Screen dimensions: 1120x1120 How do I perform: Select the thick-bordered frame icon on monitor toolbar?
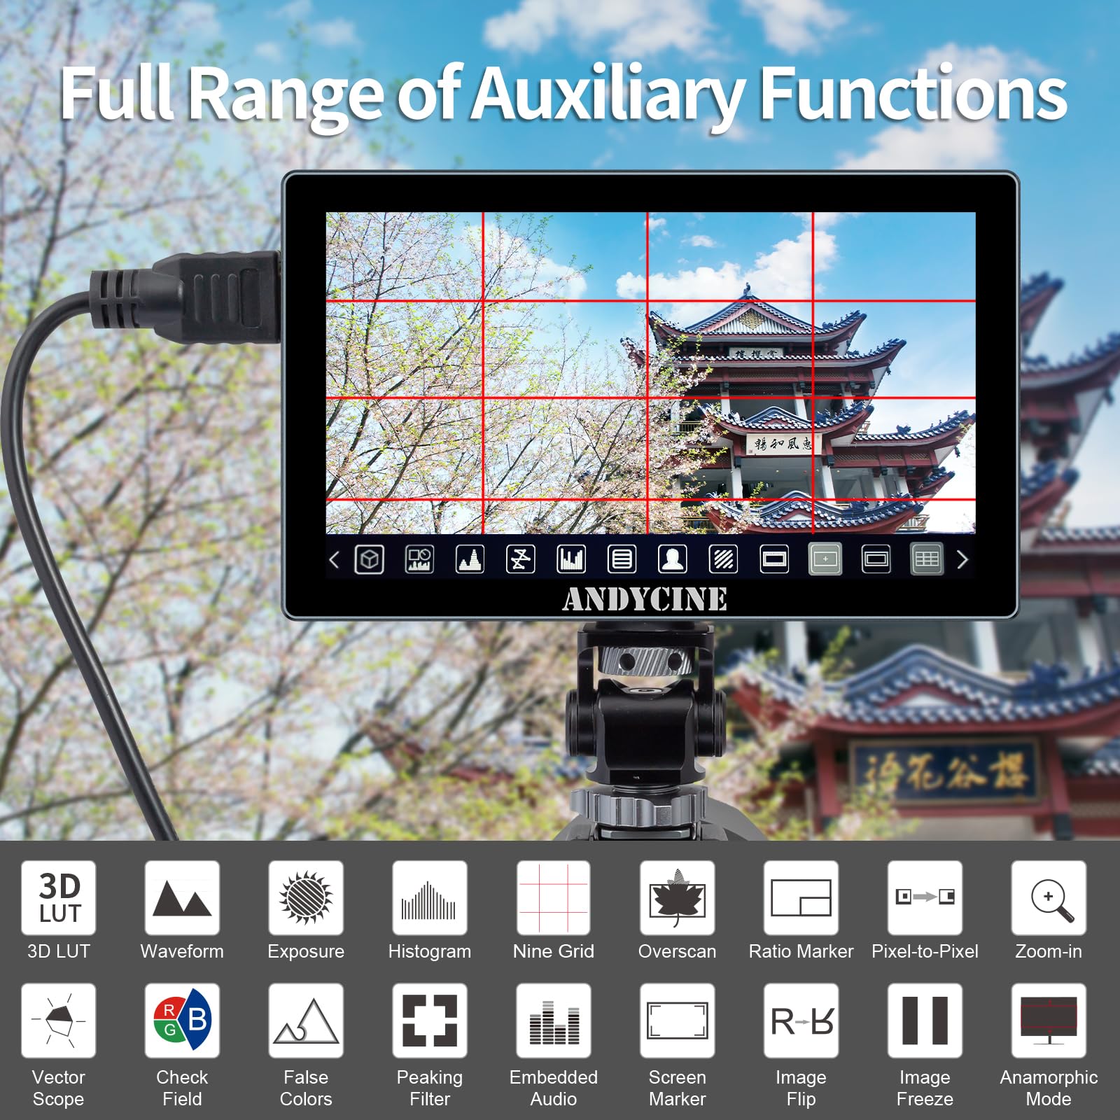(x=774, y=559)
